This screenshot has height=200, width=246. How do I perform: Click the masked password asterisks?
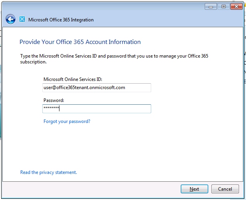[x=51, y=109]
